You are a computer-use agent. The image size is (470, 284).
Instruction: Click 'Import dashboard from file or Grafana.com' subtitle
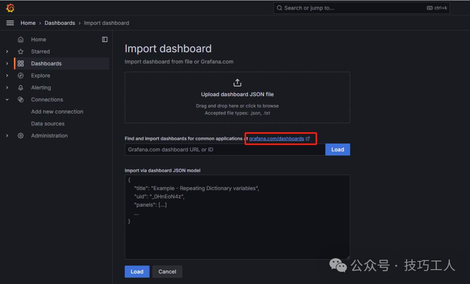coord(179,62)
